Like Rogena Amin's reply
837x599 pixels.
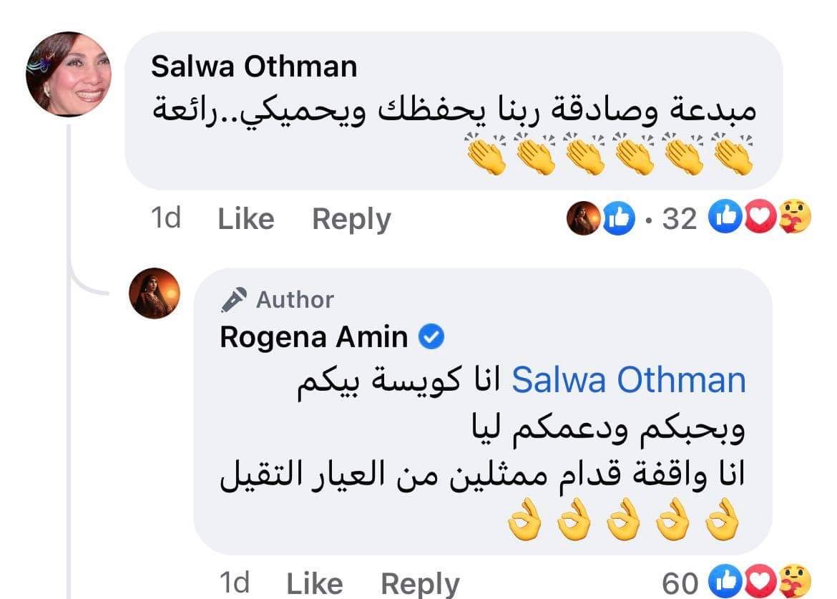314,584
